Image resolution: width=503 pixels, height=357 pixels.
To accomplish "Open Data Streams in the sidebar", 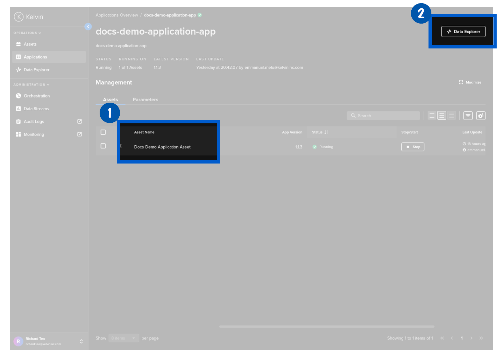I will pos(36,109).
